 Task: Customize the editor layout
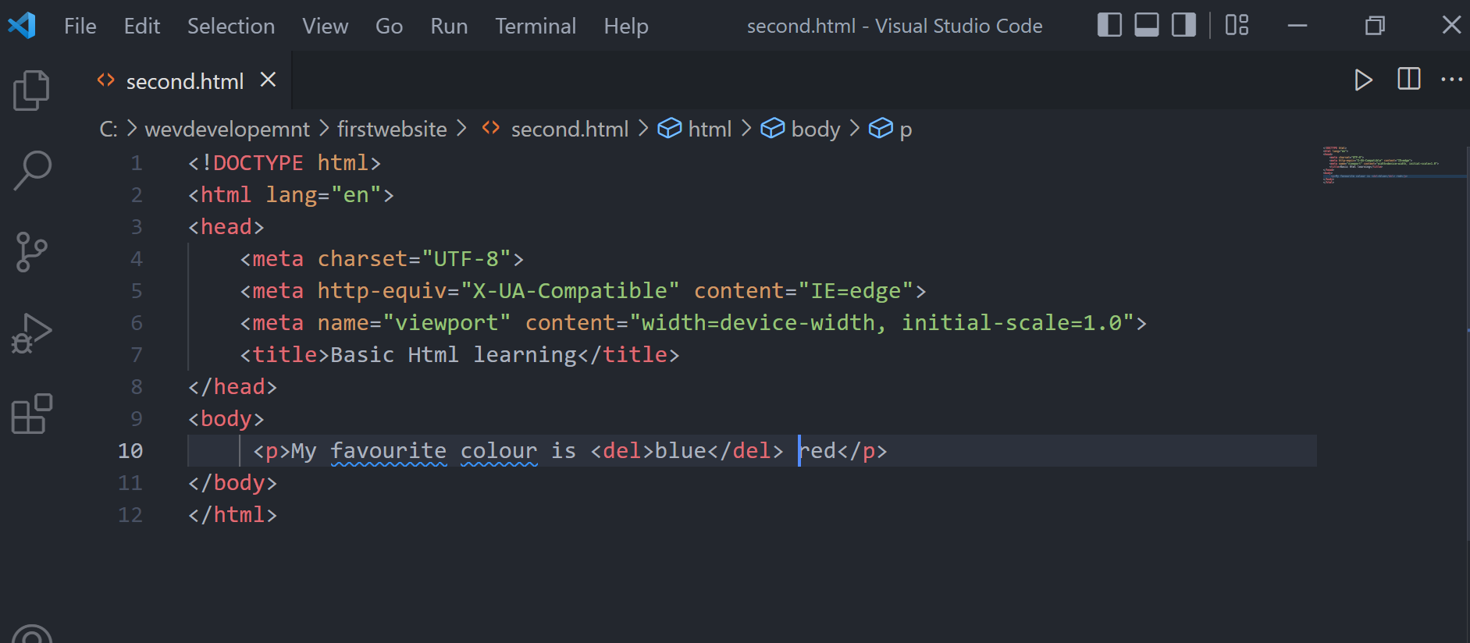click(1237, 25)
